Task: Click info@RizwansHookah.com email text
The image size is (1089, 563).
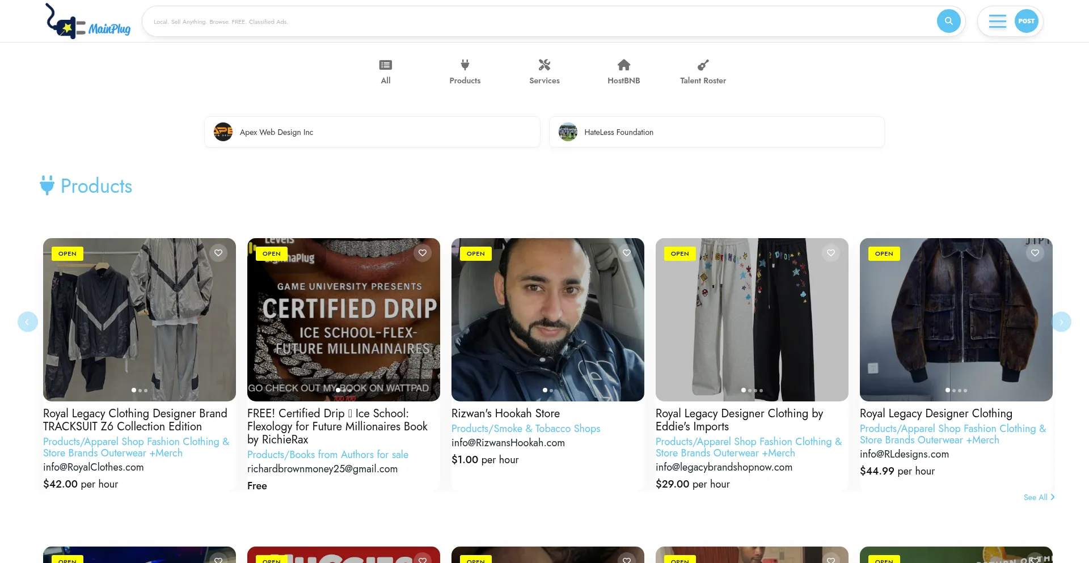Action: pyautogui.click(x=508, y=443)
